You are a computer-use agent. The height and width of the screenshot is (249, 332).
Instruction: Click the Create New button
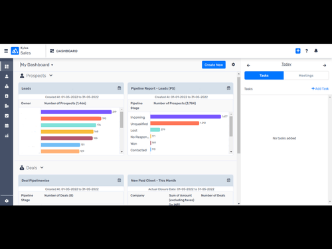[x=214, y=64]
